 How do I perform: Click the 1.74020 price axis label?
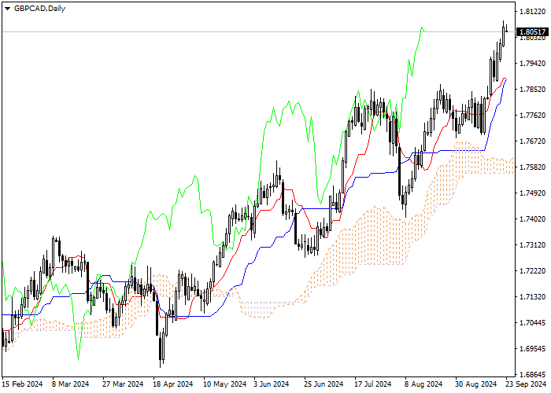(532, 219)
